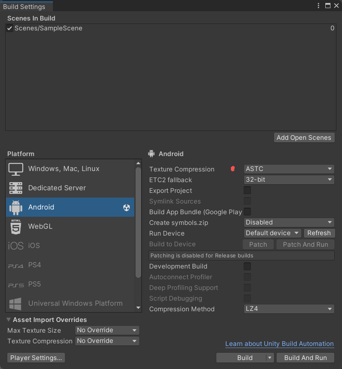
Task: Click the Windows, Mac, Linux monitor icon
Action: (16, 169)
